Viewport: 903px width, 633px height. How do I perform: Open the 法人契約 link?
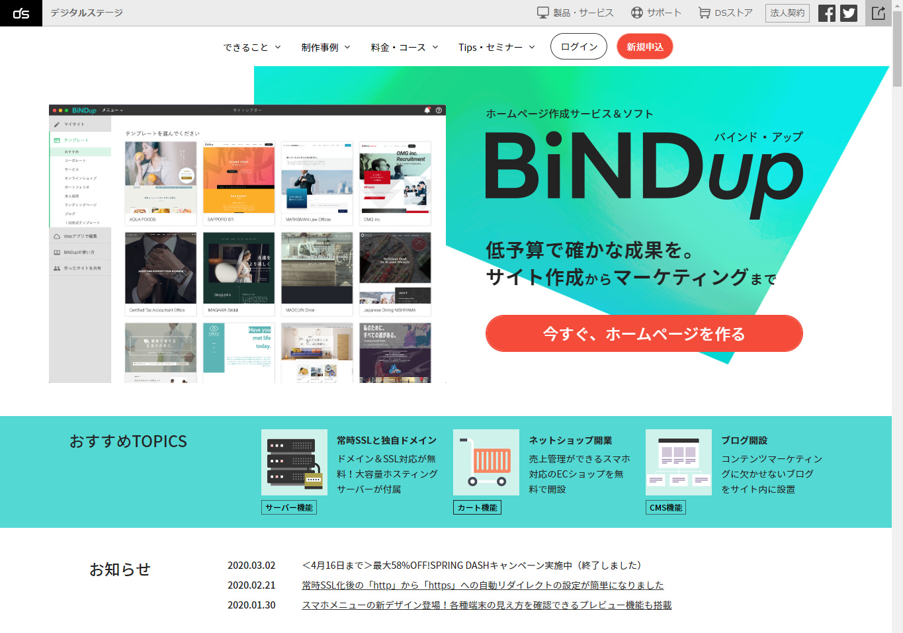click(x=787, y=13)
